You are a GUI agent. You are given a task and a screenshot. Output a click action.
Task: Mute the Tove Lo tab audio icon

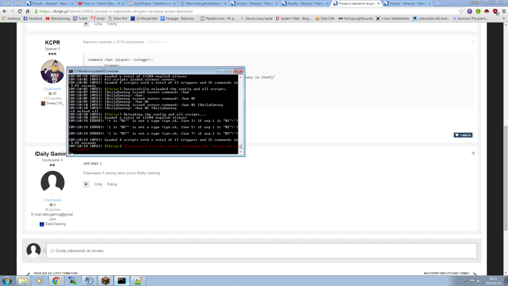click(118, 3)
